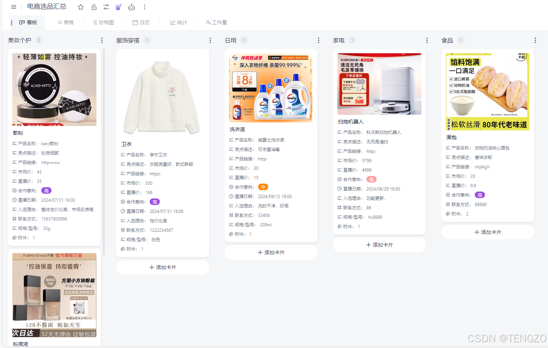Image resolution: width=548 pixels, height=348 pixels.
Task: Click the target icon beside 合作意向 on 扫地机器人
Action: tap(340, 179)
